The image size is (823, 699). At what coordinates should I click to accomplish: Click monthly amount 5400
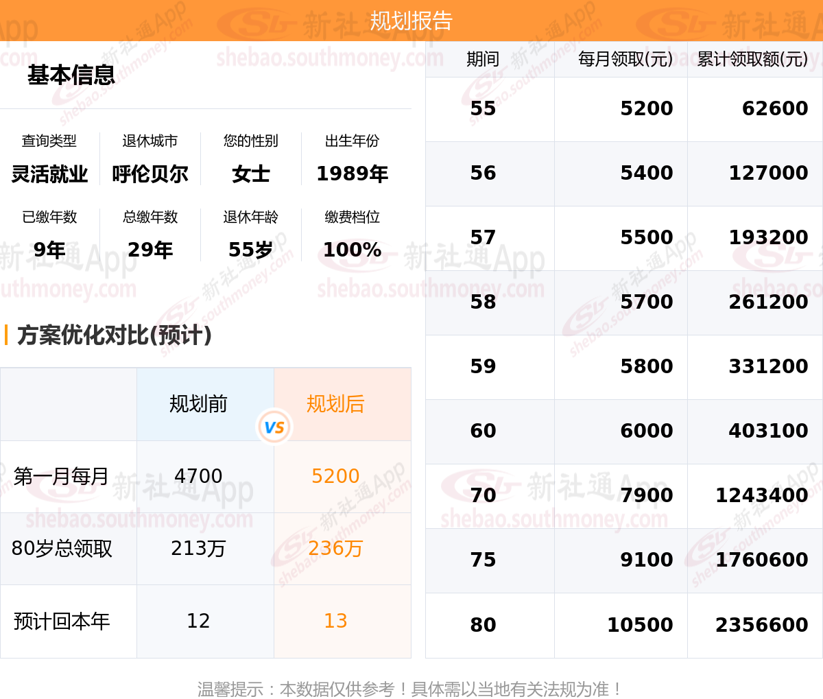(647, 173)
